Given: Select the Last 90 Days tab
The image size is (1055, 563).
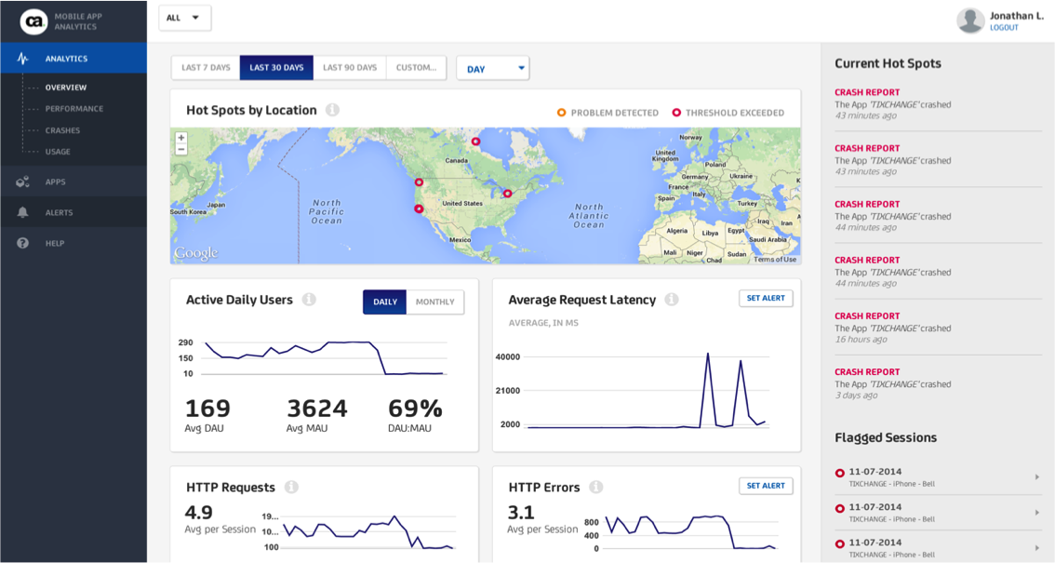Looking at the screenshot, I should click(350, 67).
